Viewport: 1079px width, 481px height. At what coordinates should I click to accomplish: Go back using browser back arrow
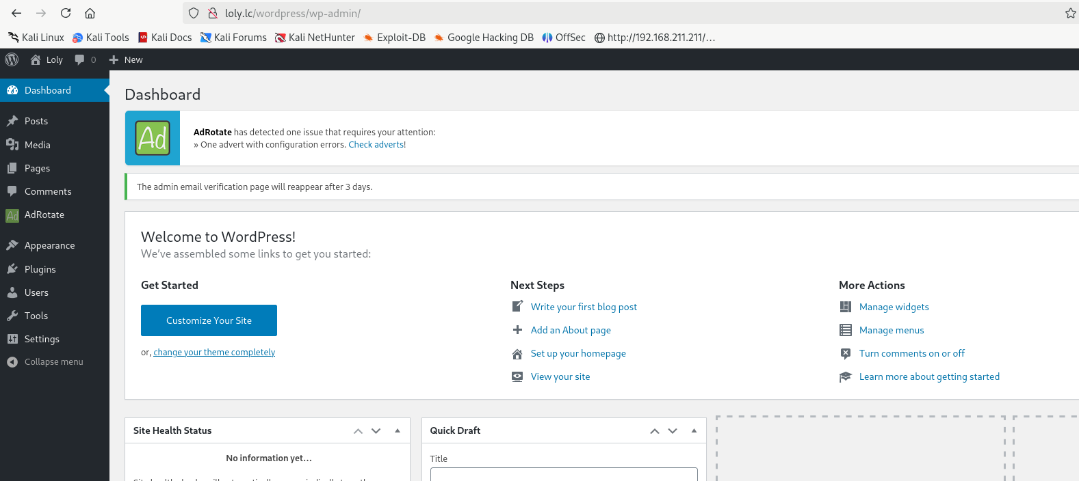coord(16,13)
